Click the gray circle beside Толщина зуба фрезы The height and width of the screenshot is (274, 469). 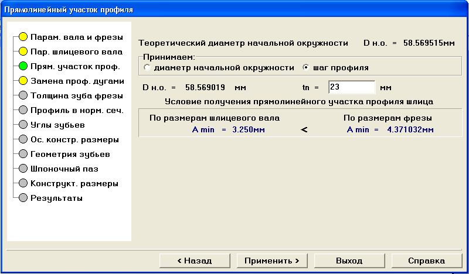(23, 95)
